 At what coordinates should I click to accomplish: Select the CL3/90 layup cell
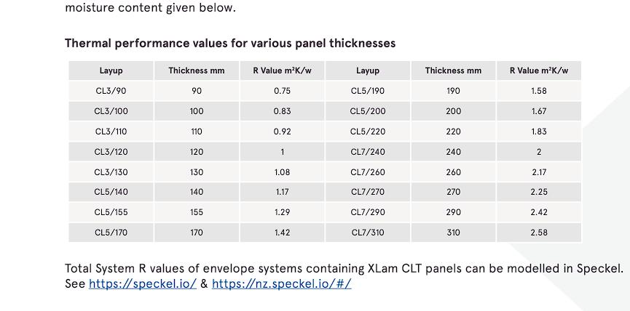click(x=111, y=91)
